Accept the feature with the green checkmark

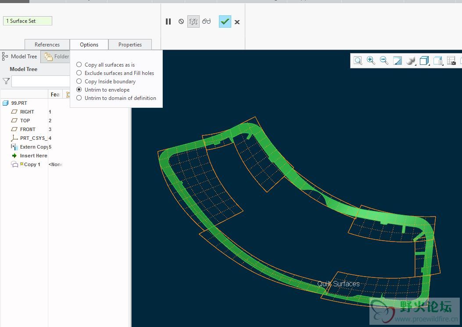point(225,21)
